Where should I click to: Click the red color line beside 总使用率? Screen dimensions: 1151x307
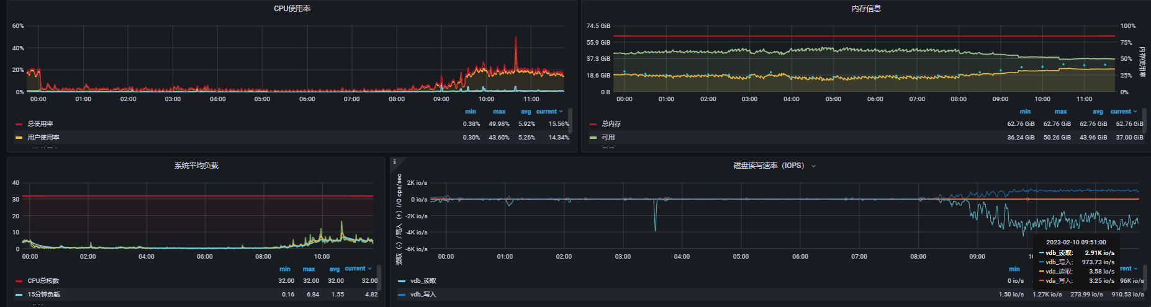pos(19,124)
